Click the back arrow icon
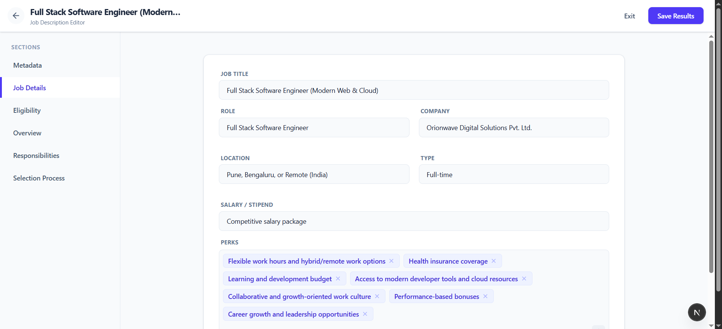The height and width of the screenshot is (329, 722). pos(16,16)
